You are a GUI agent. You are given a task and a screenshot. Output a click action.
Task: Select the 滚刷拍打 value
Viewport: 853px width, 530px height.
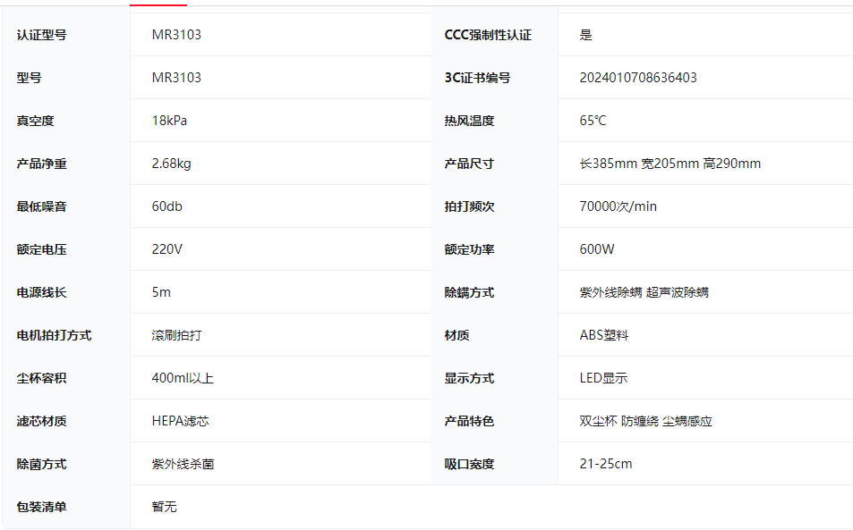pos(176,335)
